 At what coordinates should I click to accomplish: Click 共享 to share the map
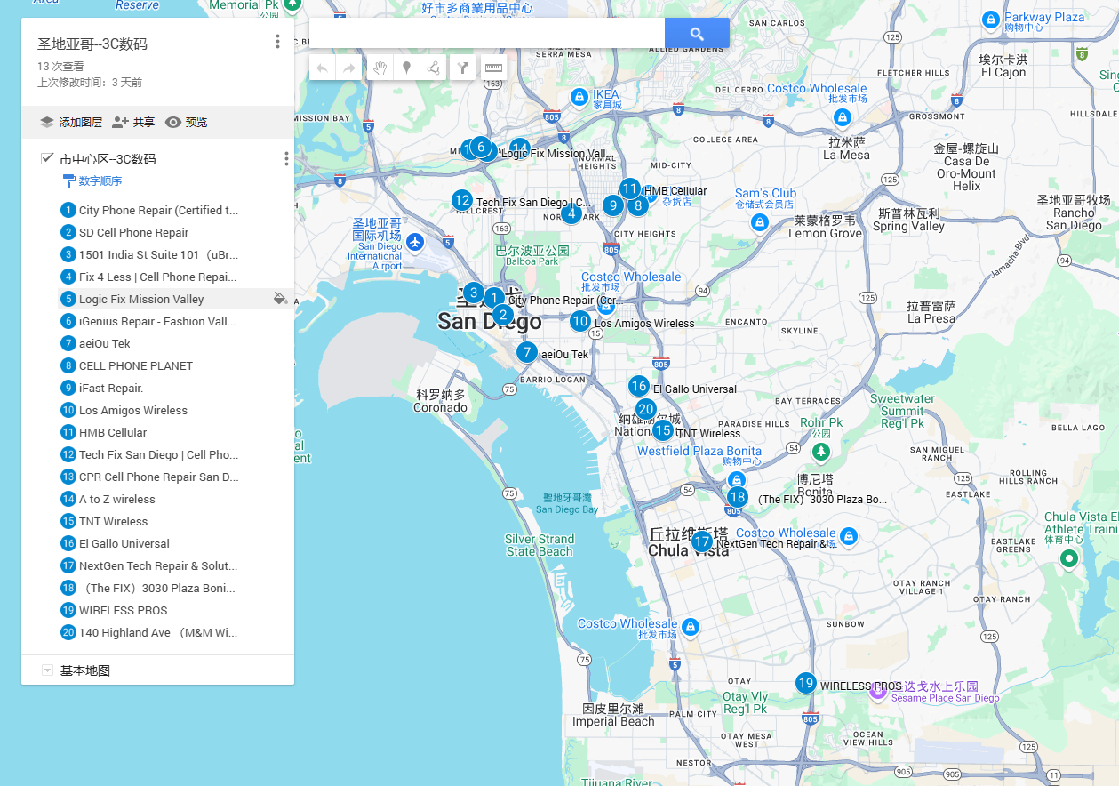[x=133, y=123]
